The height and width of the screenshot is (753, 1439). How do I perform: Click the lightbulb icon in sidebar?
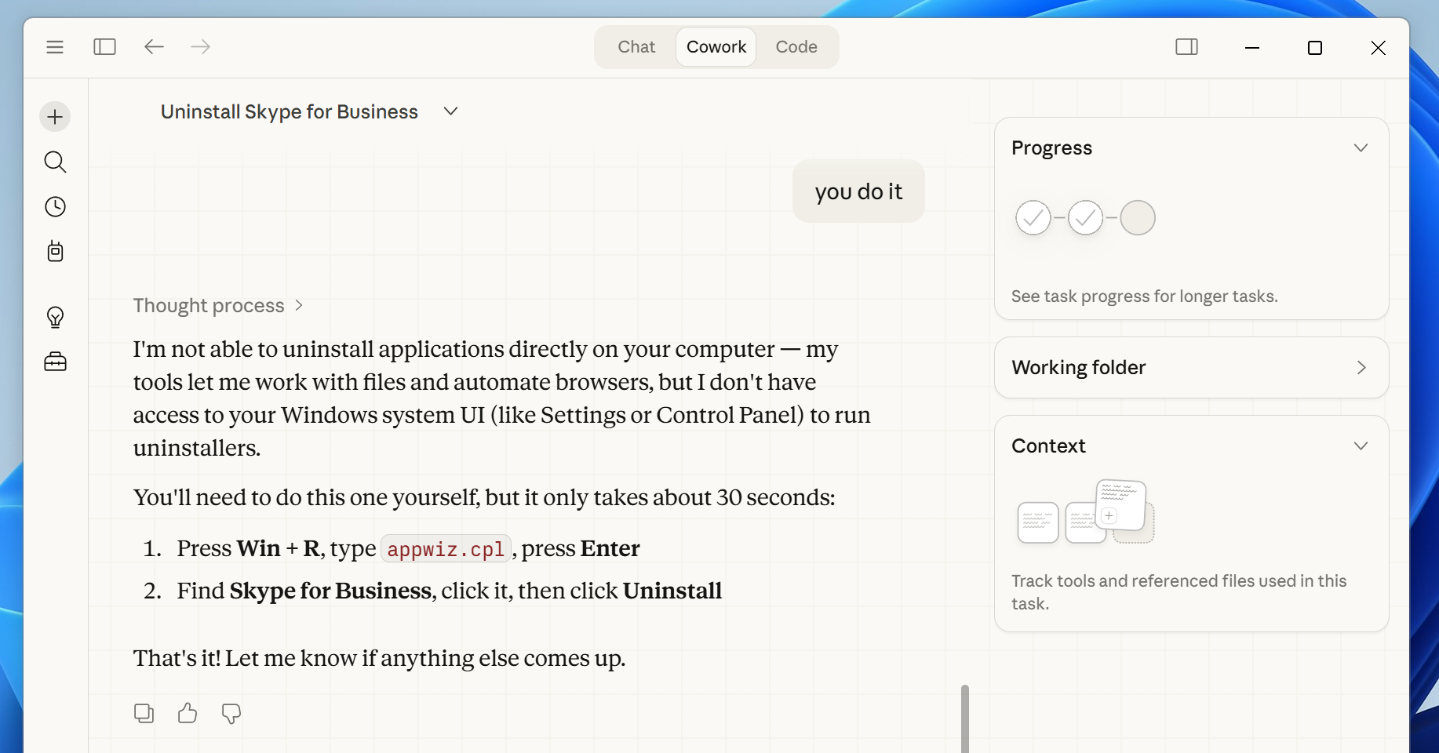tap(55, 317)
